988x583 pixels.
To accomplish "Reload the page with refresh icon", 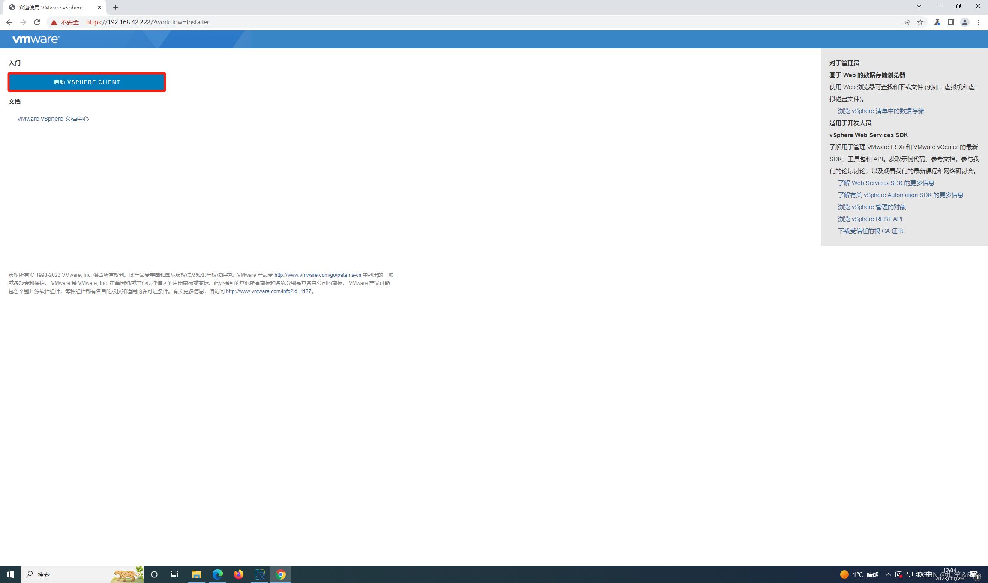I will (x=37, y=22).
